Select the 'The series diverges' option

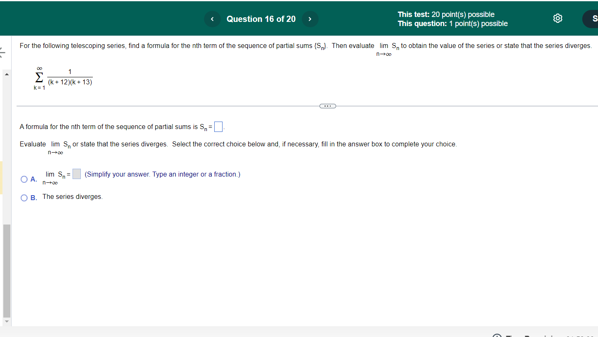(x=72, y=196)
